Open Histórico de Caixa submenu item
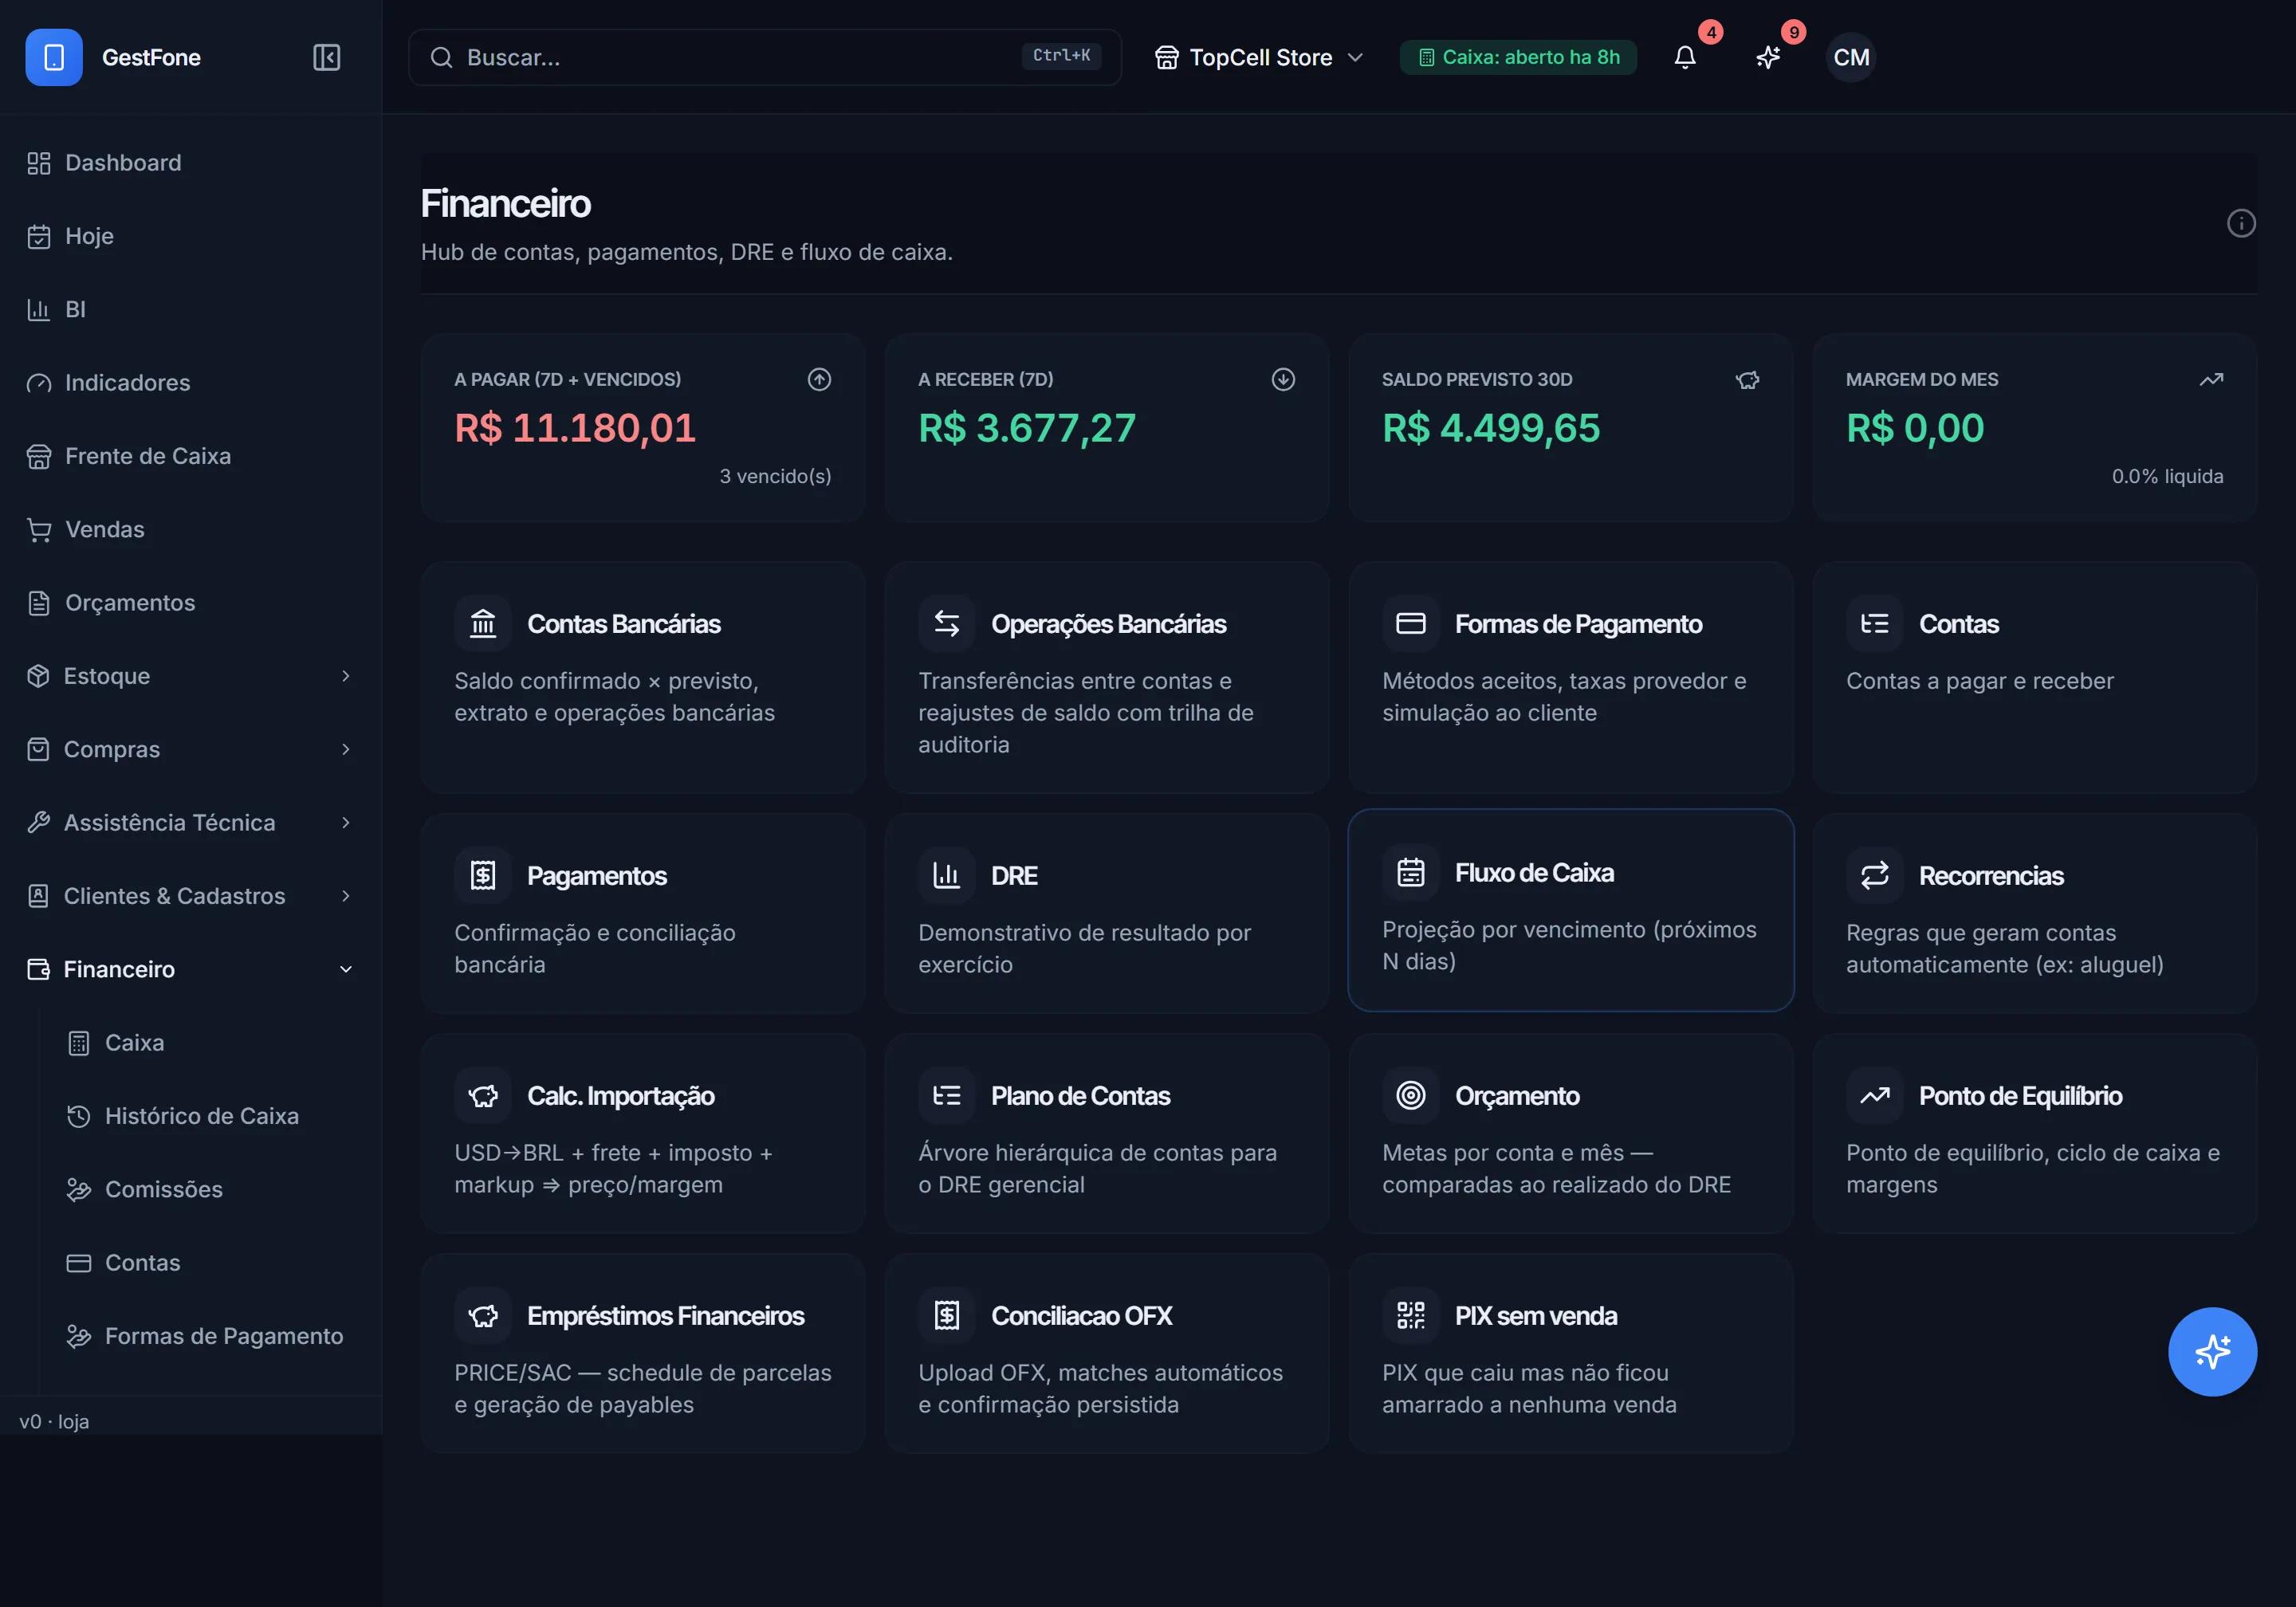Screen dimensions: 2296x1607 point(202,1116)
